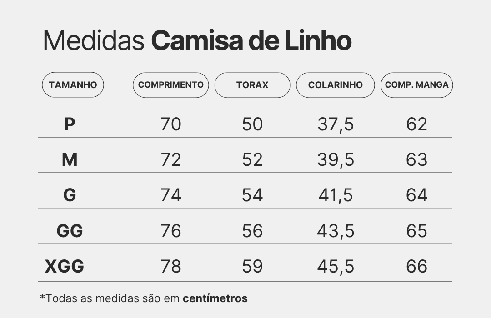491x318 pixels.
Task: Click the size P row label
Action: 69,124
